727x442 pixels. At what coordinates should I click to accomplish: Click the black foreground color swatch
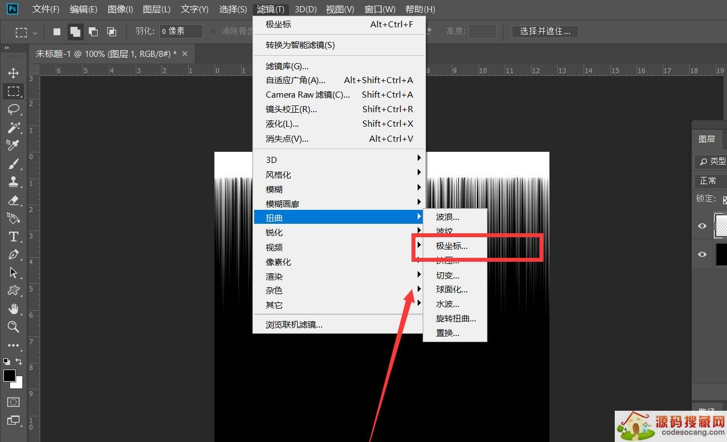click(x=9, y=376)
